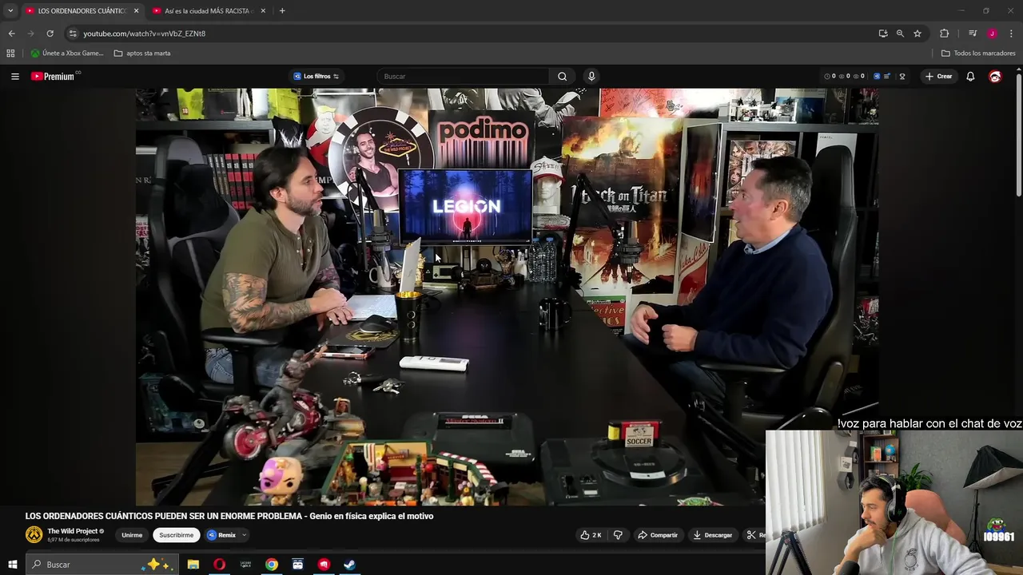This screenshot has height=575, width=1023.
Task: Launch Steam from taskbar
Action: click(x=350, y=565)
